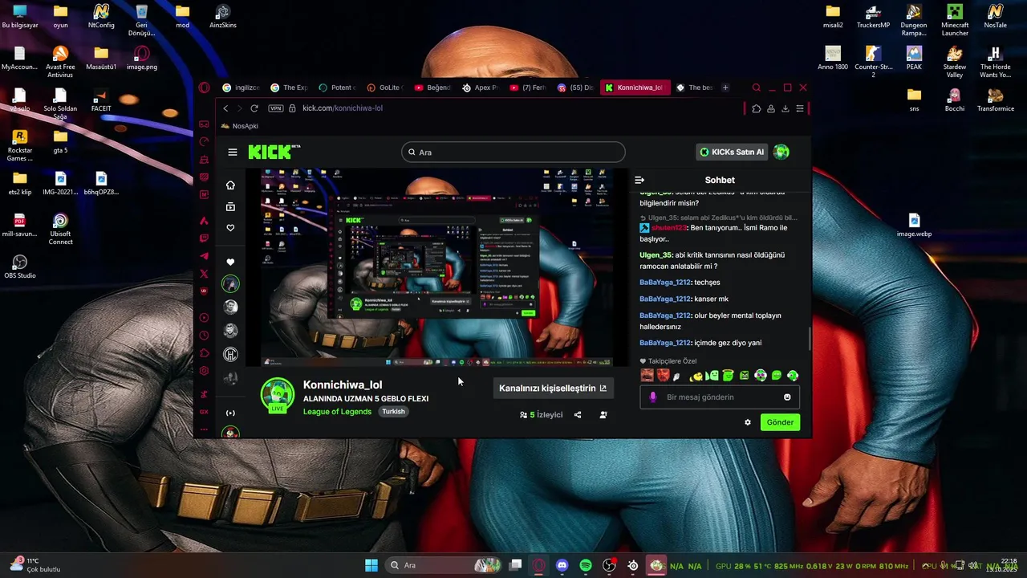Screen dimensions: 1027x578
Task: Click the share icon under the stream
Action: point(578,415)
